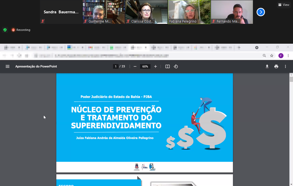This screenshot has width=293, height=186.
Task: Zoom out with the minus icon
Action: click(135, 66)
